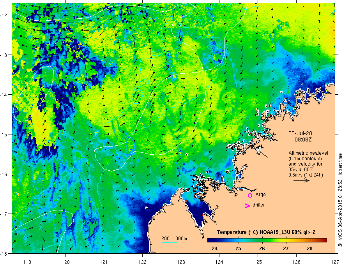Click the color bar value 28
Image resolution: width=343 pixels, height=265 pixels.
[309, 248]
